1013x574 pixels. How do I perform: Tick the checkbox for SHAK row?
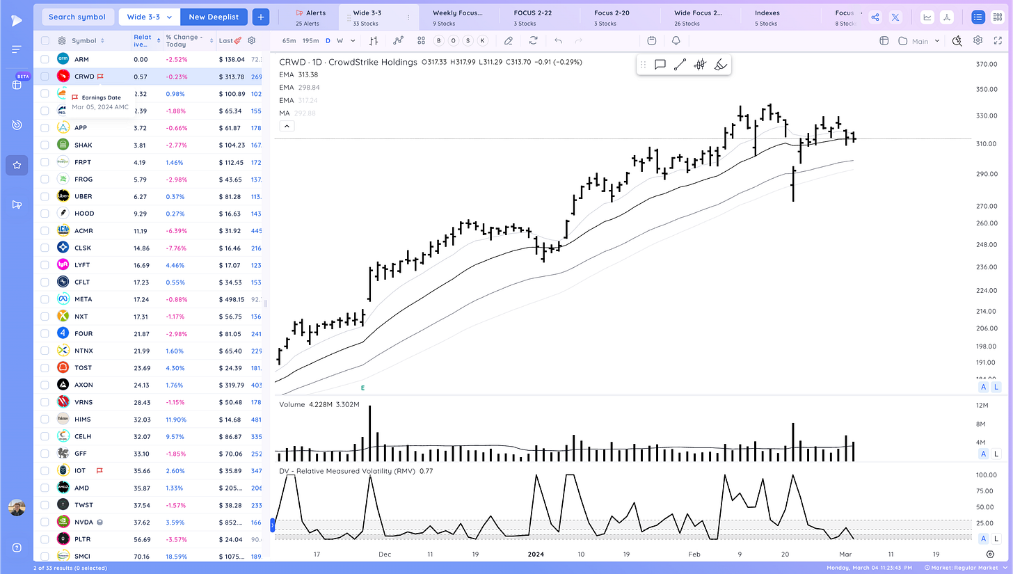(45, 145)
